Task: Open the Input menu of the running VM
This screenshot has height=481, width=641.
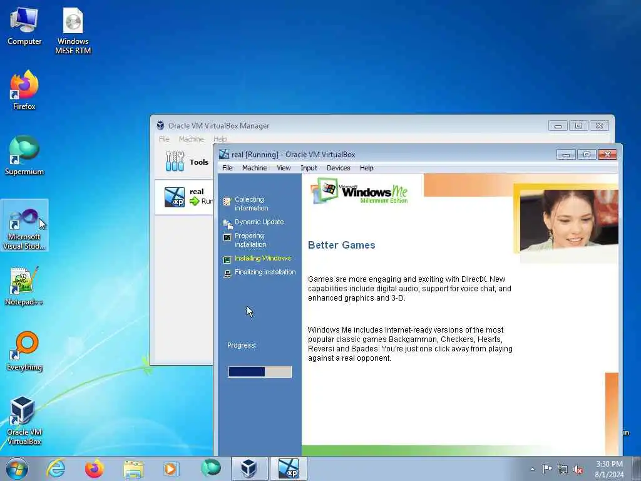Action: [309, 168]
